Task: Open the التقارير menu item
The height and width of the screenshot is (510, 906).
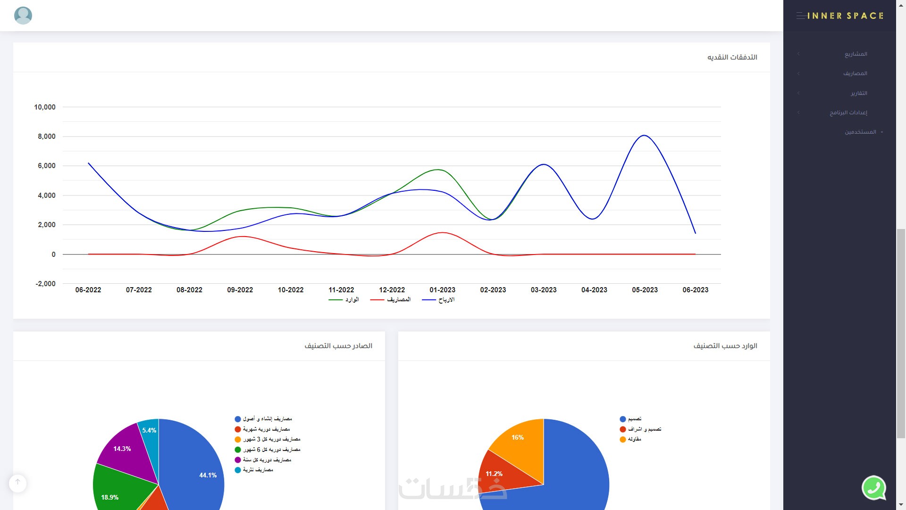Action: coord(859,93)
